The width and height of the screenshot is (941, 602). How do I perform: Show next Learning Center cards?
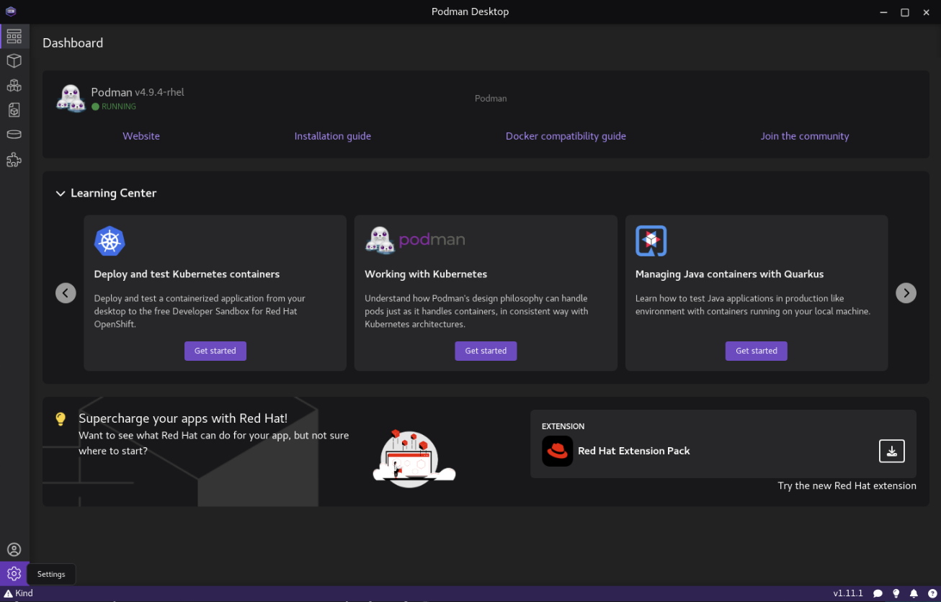tap(906, 293)
